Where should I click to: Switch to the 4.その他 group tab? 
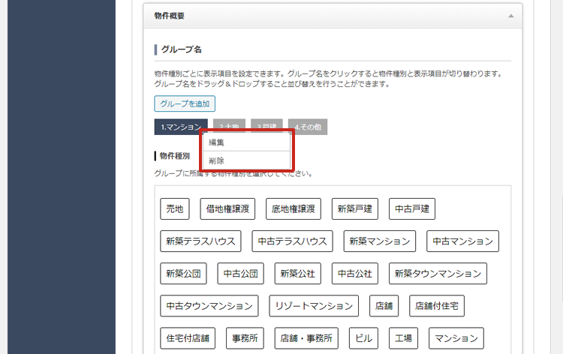(x=309, y=127)
